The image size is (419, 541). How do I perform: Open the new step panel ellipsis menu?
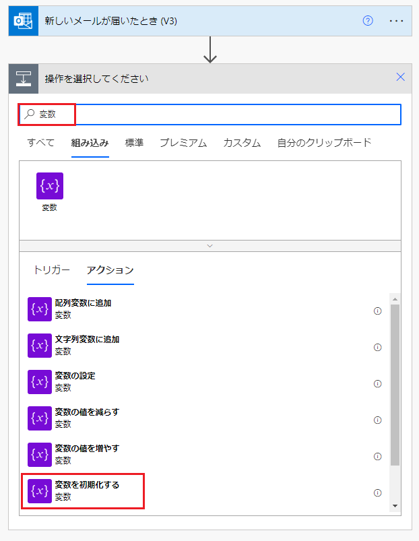point(395,20)
